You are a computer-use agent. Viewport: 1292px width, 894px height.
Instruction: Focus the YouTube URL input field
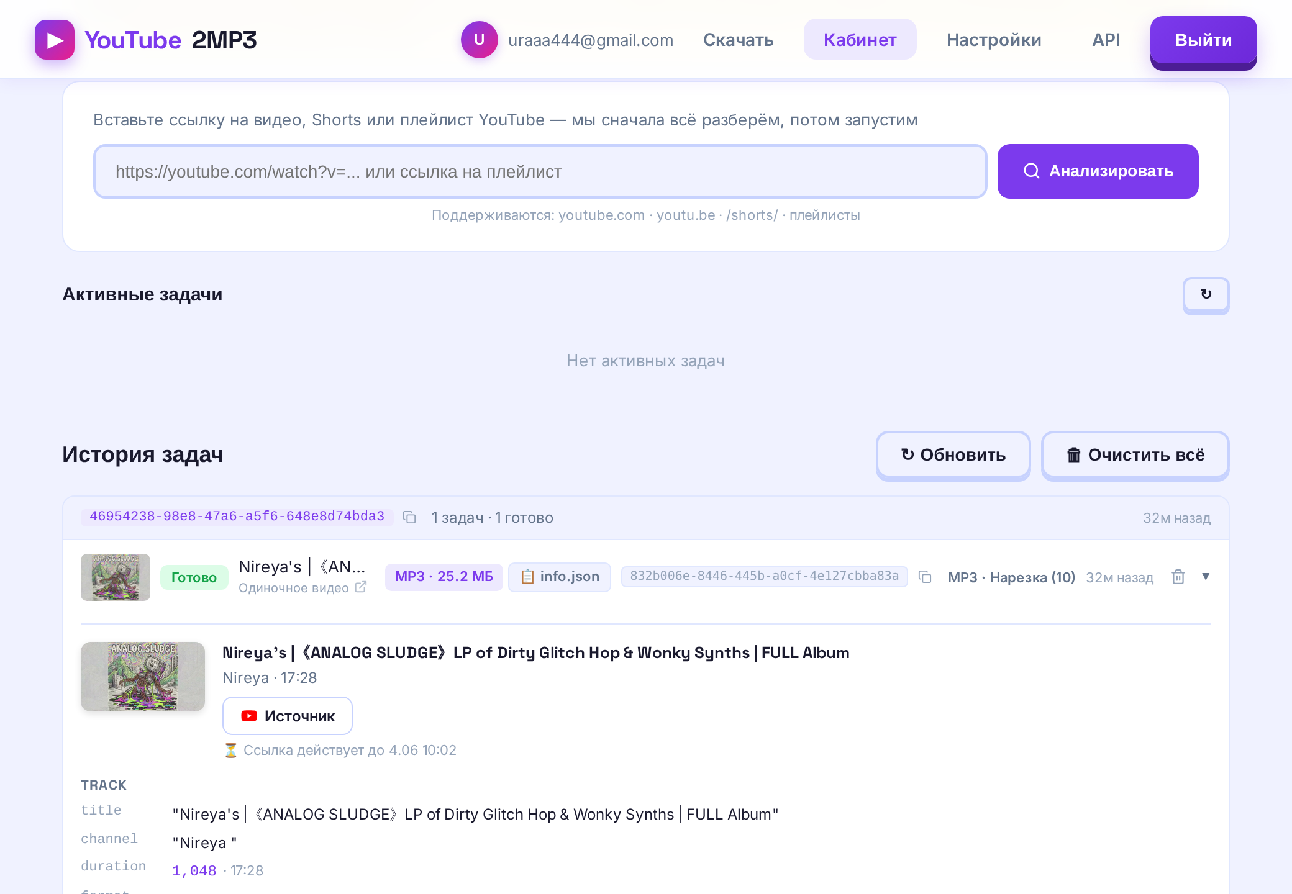pos(540,171)
